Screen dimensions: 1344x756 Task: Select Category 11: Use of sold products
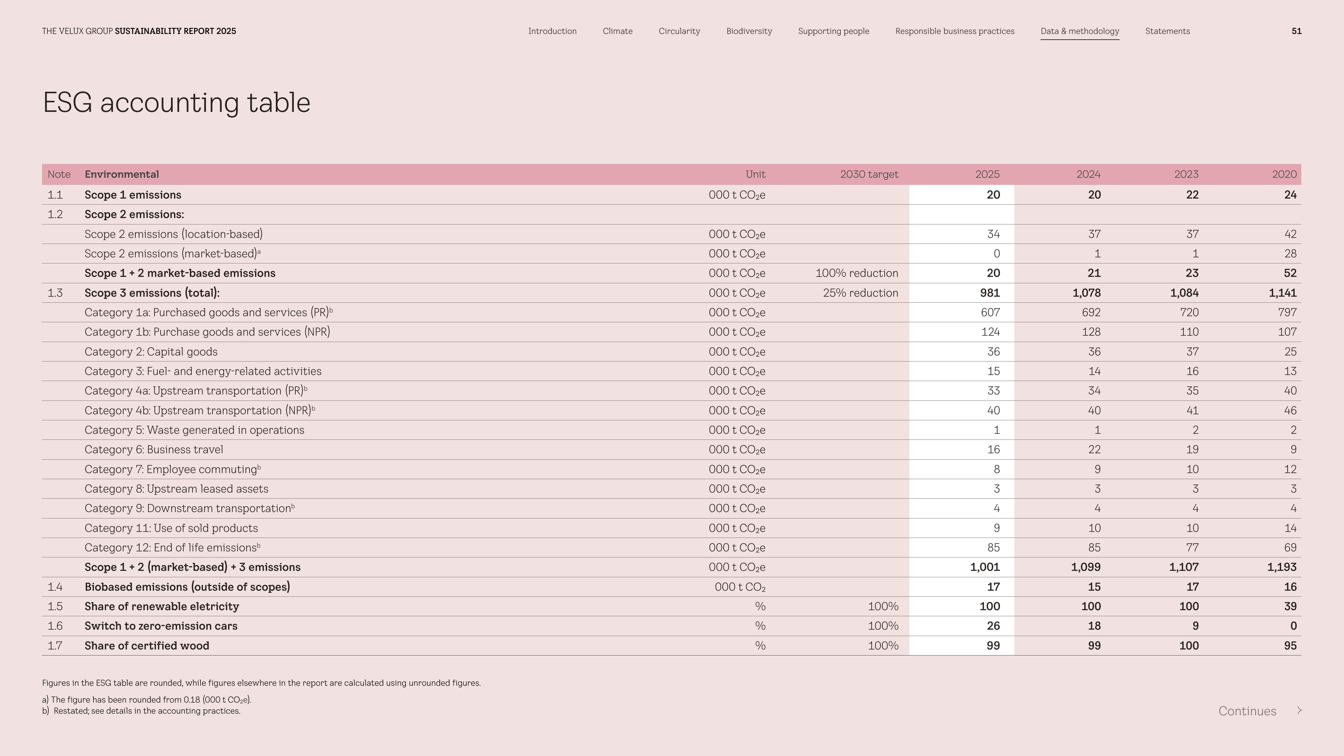(171, 528)
